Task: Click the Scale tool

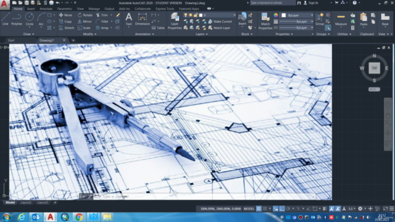Action: coord(84,28)
